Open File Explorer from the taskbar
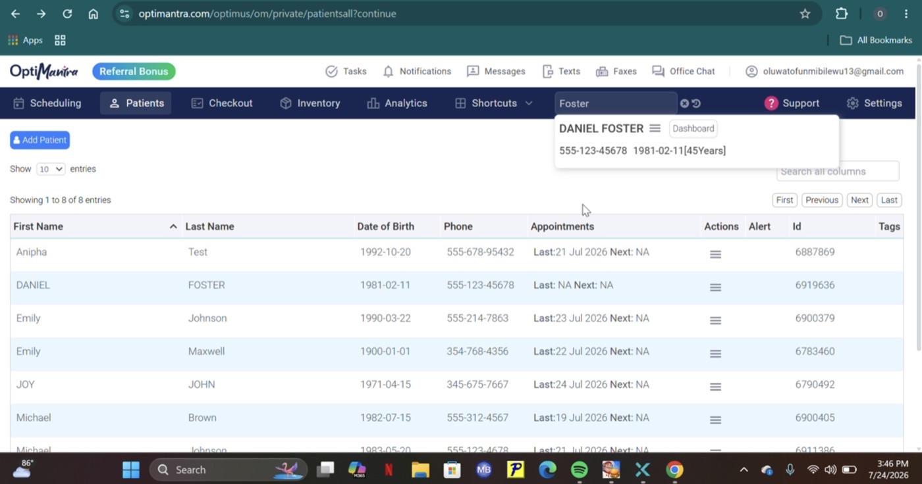Screen dimensions: 922x484 coord(420,470)
